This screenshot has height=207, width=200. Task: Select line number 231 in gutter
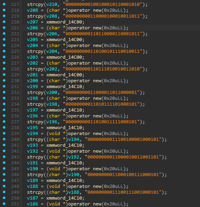pos(15,86)
